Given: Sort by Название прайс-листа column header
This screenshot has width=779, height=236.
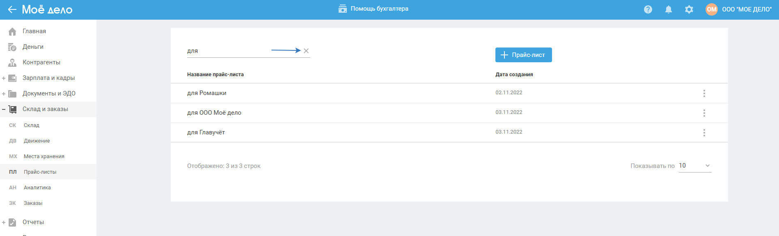Looking at the screenshot, I should pos(215,75).
